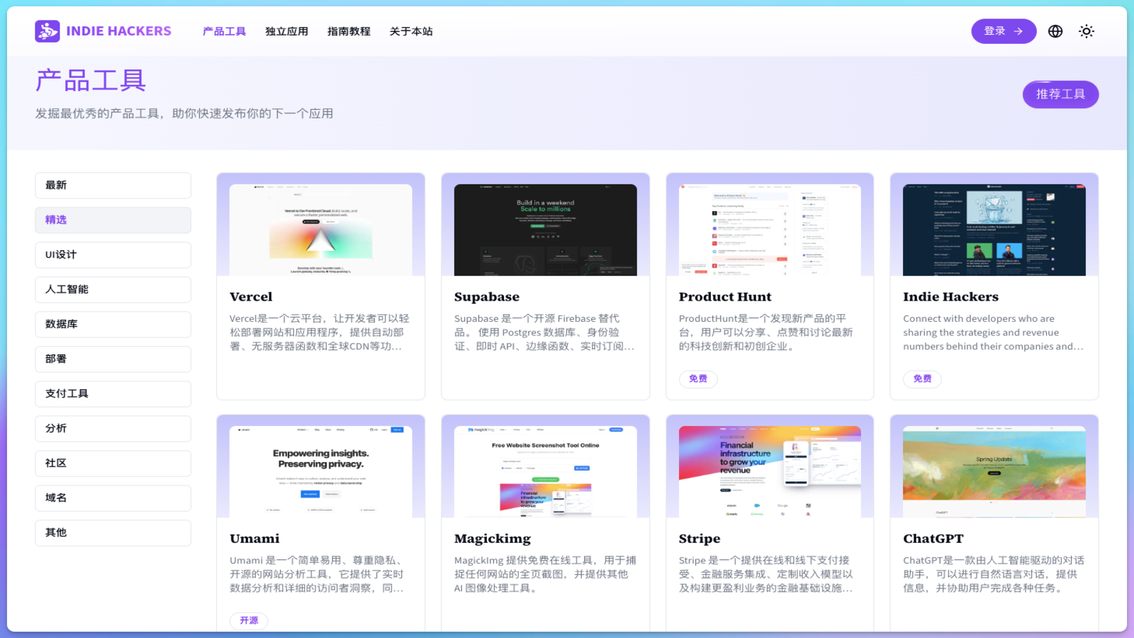Open the Indie Hackers card thumbnail
The height and width of the screenshot is (638, 1134).
pos(994,230)
